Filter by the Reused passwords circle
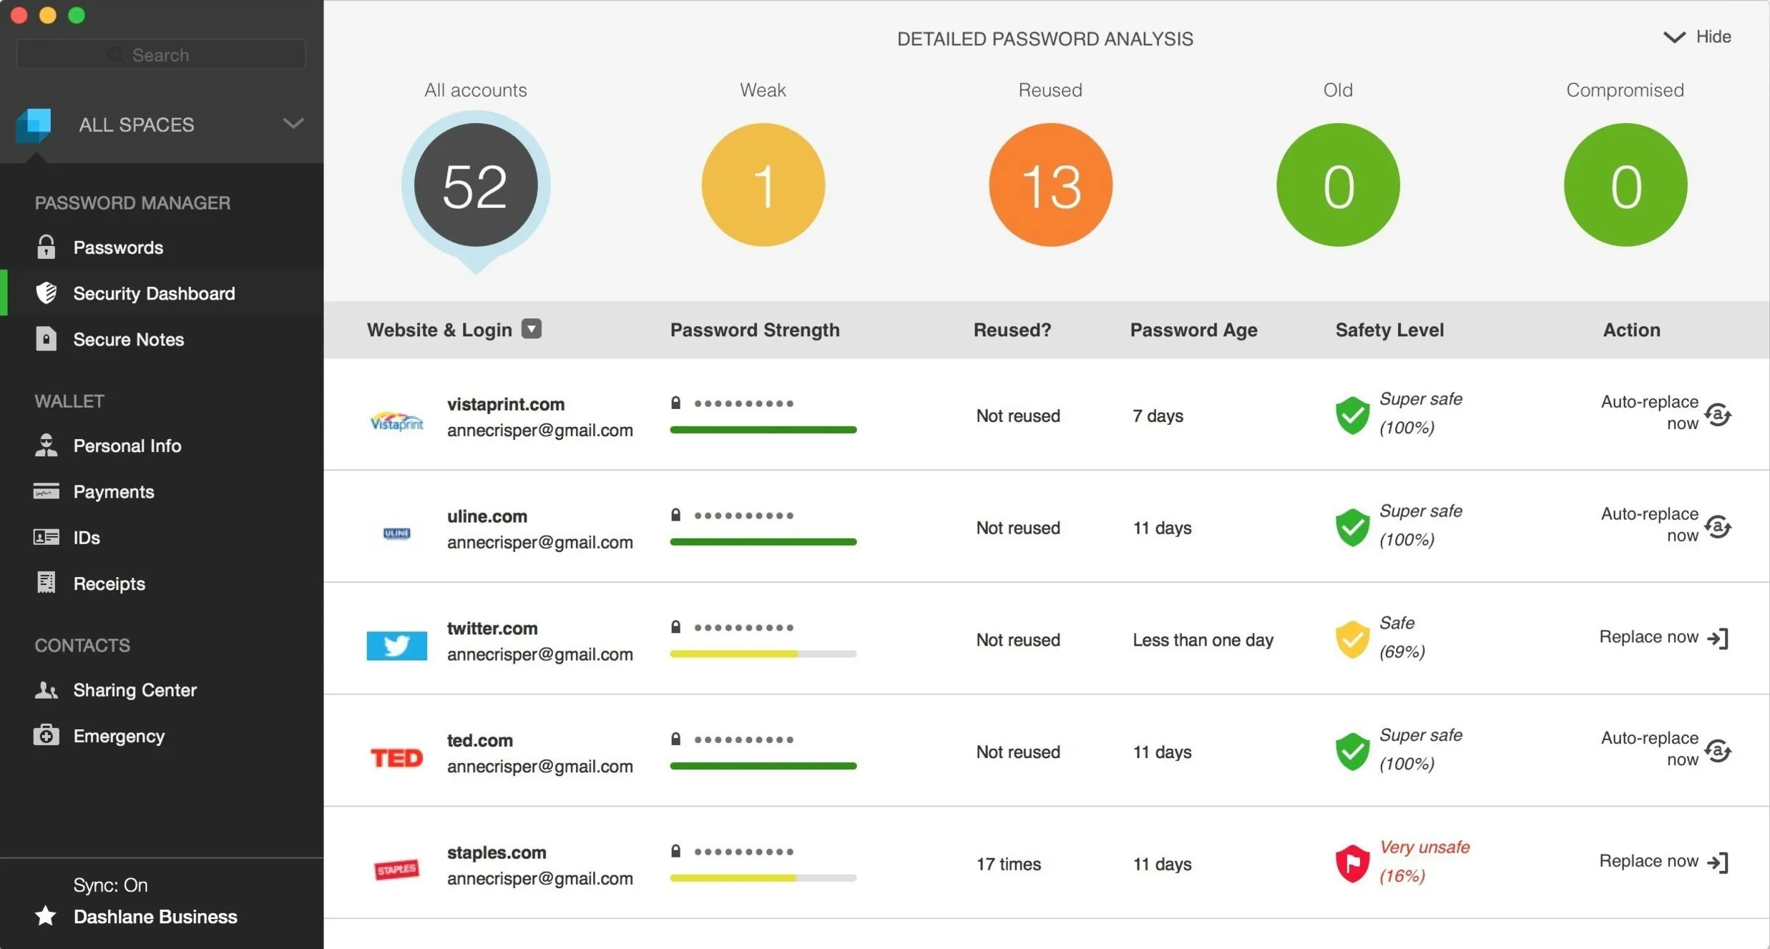This screenshot has width=1770, height=949. tap(1050, 185)
